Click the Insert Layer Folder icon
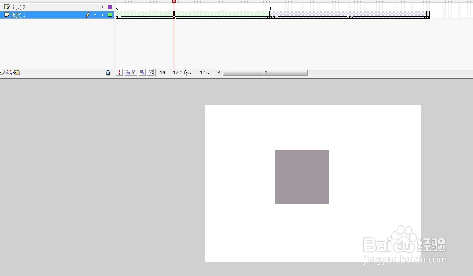This screenshot has height=276, width=473. pos(16,72)
